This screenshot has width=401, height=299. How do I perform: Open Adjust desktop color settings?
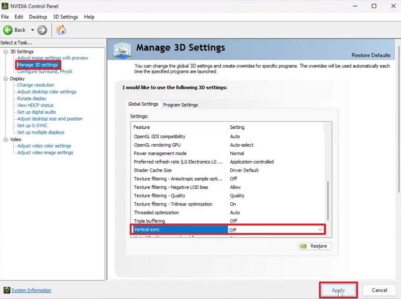tap(47, 92)
